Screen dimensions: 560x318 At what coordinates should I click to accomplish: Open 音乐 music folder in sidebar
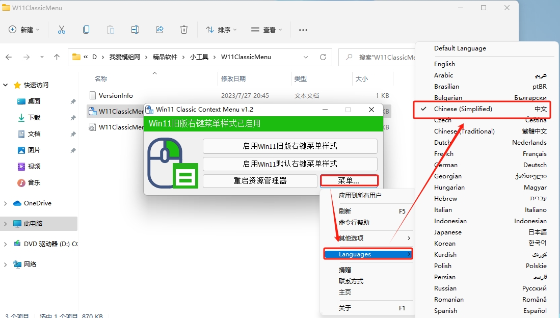[34, 182]
